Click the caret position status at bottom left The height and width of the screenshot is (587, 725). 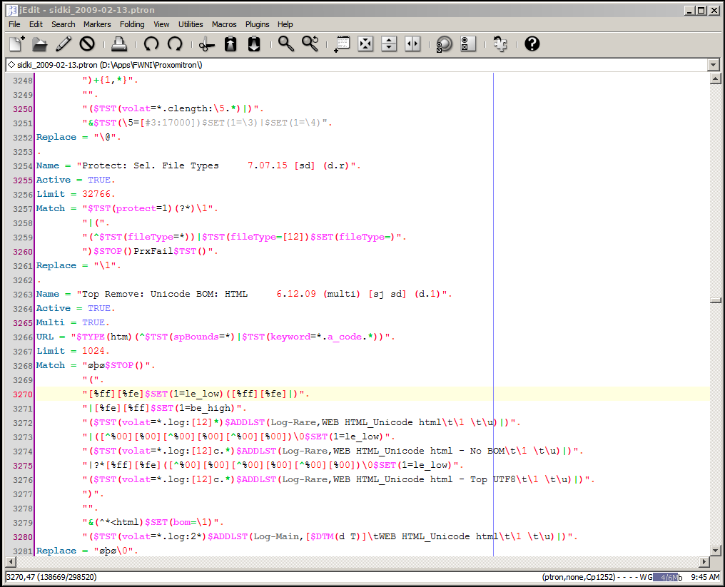pyautogui.click(x=51, y=577)
